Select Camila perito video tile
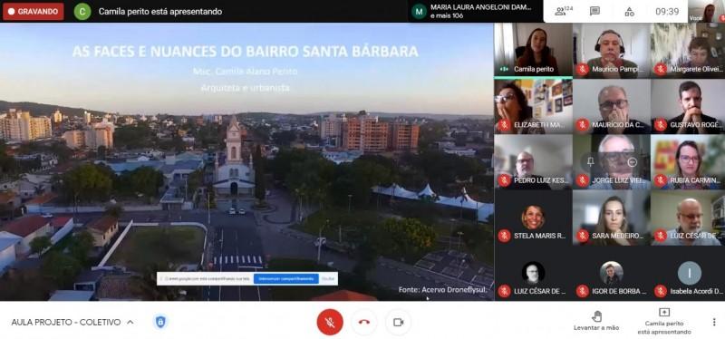This screenshot has height=339, width=725. pyautogui.click(x=533, y=50)
